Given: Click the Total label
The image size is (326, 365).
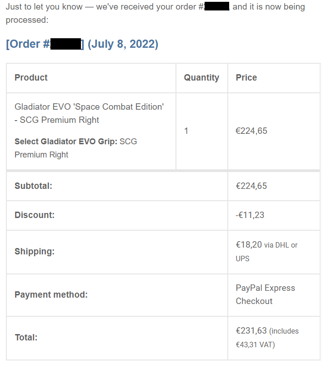Looking at the screenshot, I should (26, 338).
